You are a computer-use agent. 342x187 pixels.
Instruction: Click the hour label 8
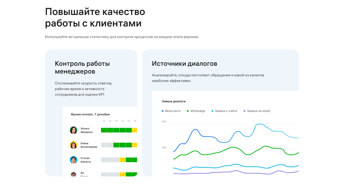coord(104,121)
